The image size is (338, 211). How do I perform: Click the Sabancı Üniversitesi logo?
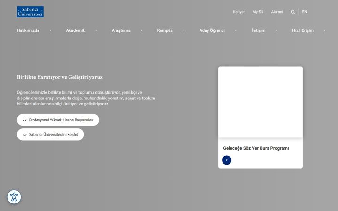click(x=30, y=12)
